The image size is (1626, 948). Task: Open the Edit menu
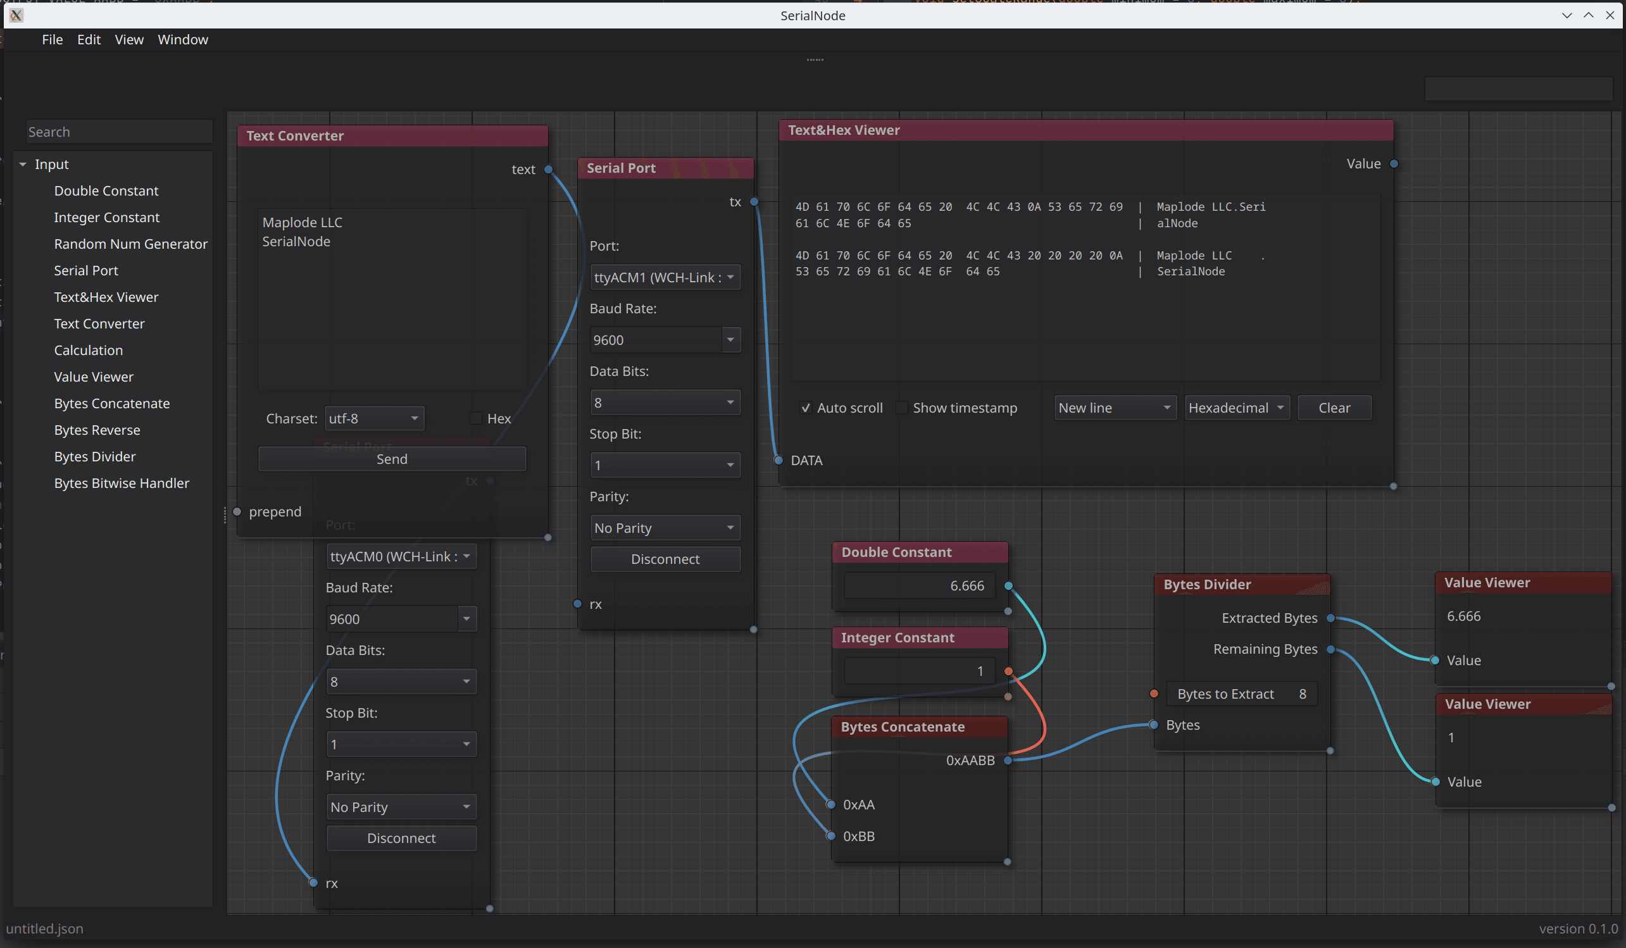[x=87, y=39]
